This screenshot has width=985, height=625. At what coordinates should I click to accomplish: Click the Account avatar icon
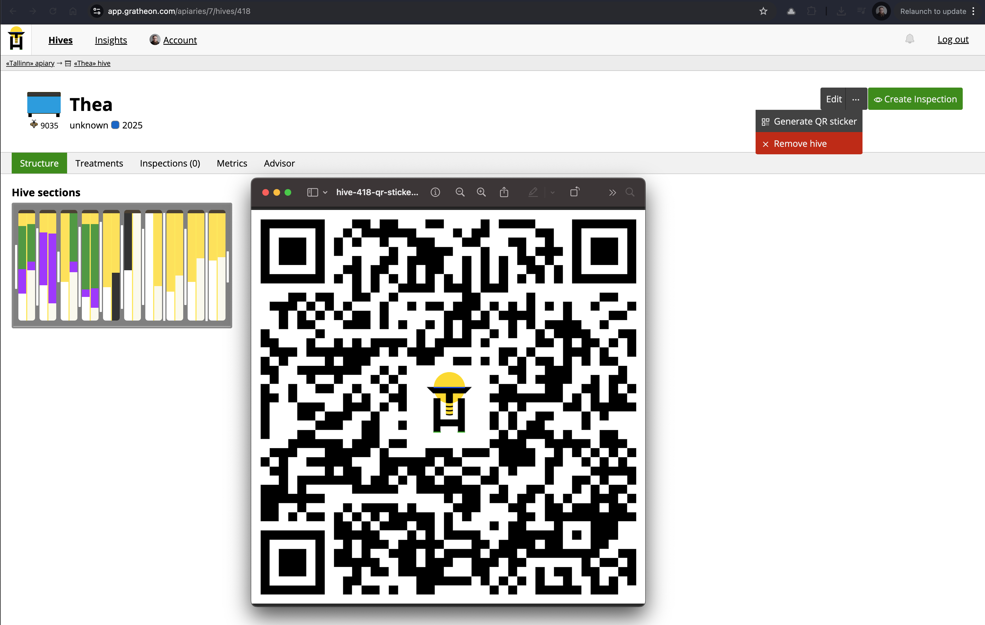[155, 40]
